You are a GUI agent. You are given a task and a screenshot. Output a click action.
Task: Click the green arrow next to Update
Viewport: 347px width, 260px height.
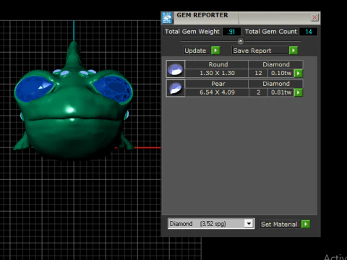(x=215, y=51)
